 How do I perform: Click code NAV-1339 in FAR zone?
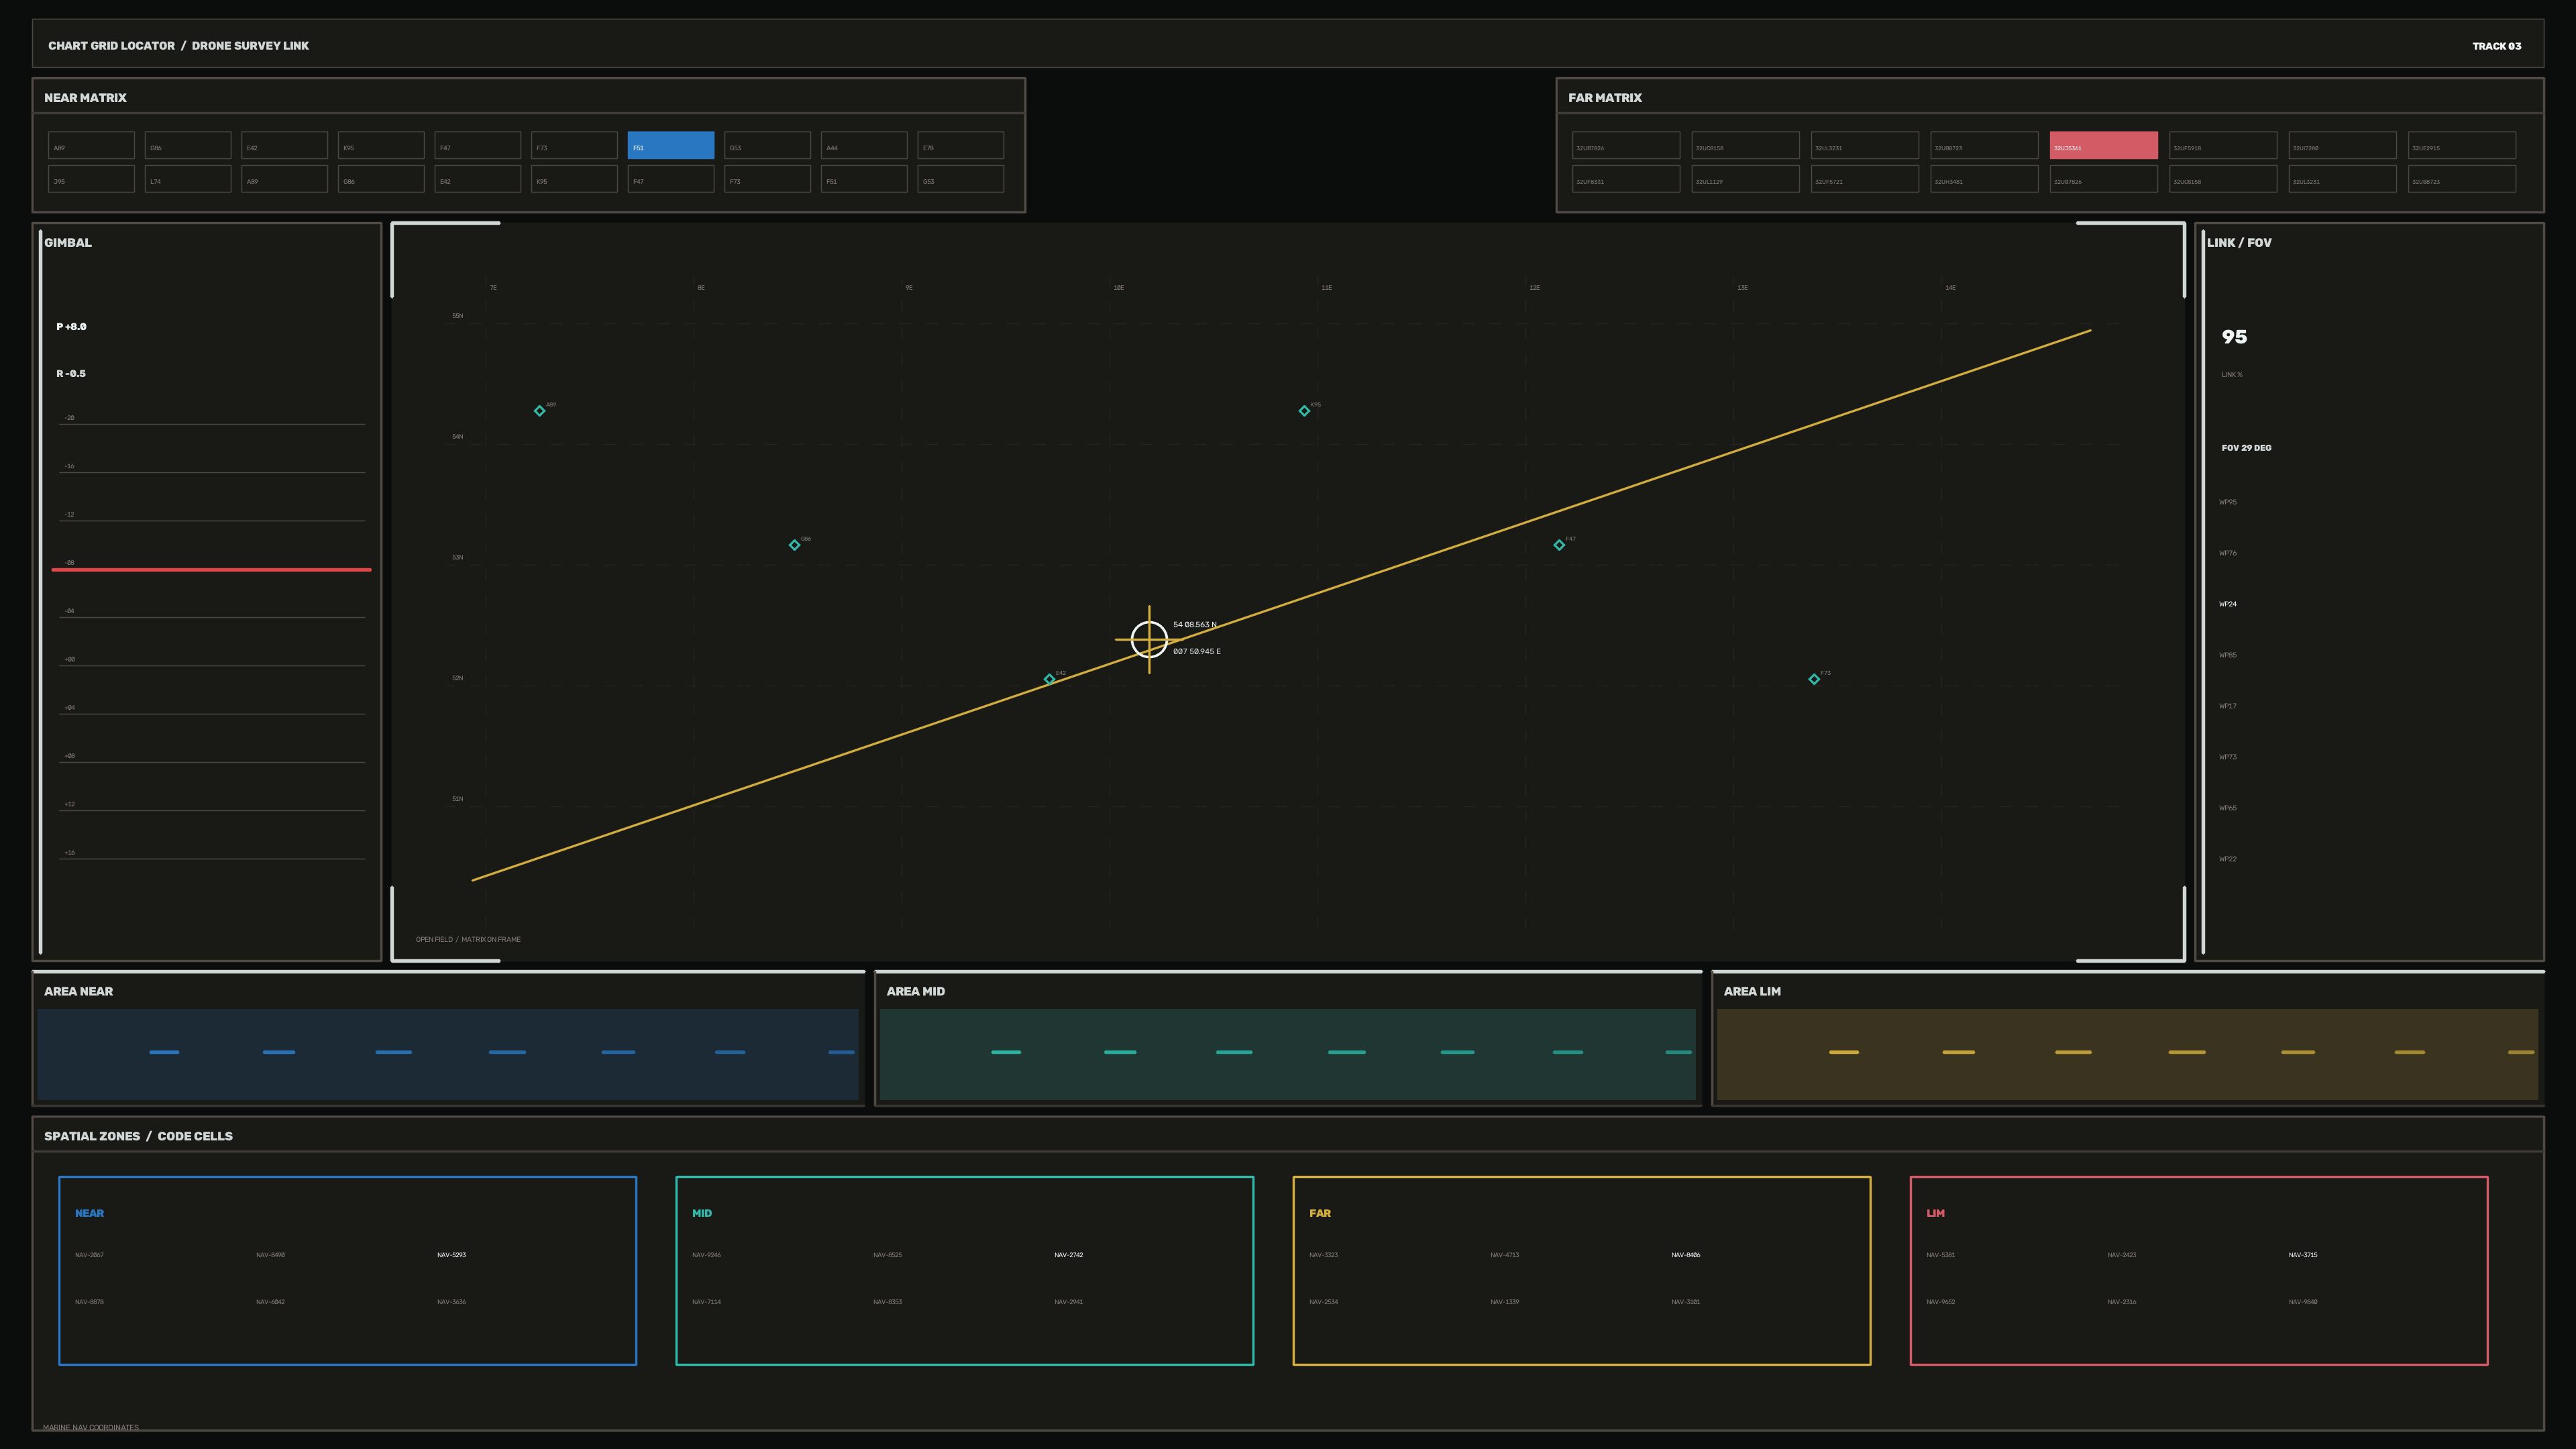(1504, 1302)
